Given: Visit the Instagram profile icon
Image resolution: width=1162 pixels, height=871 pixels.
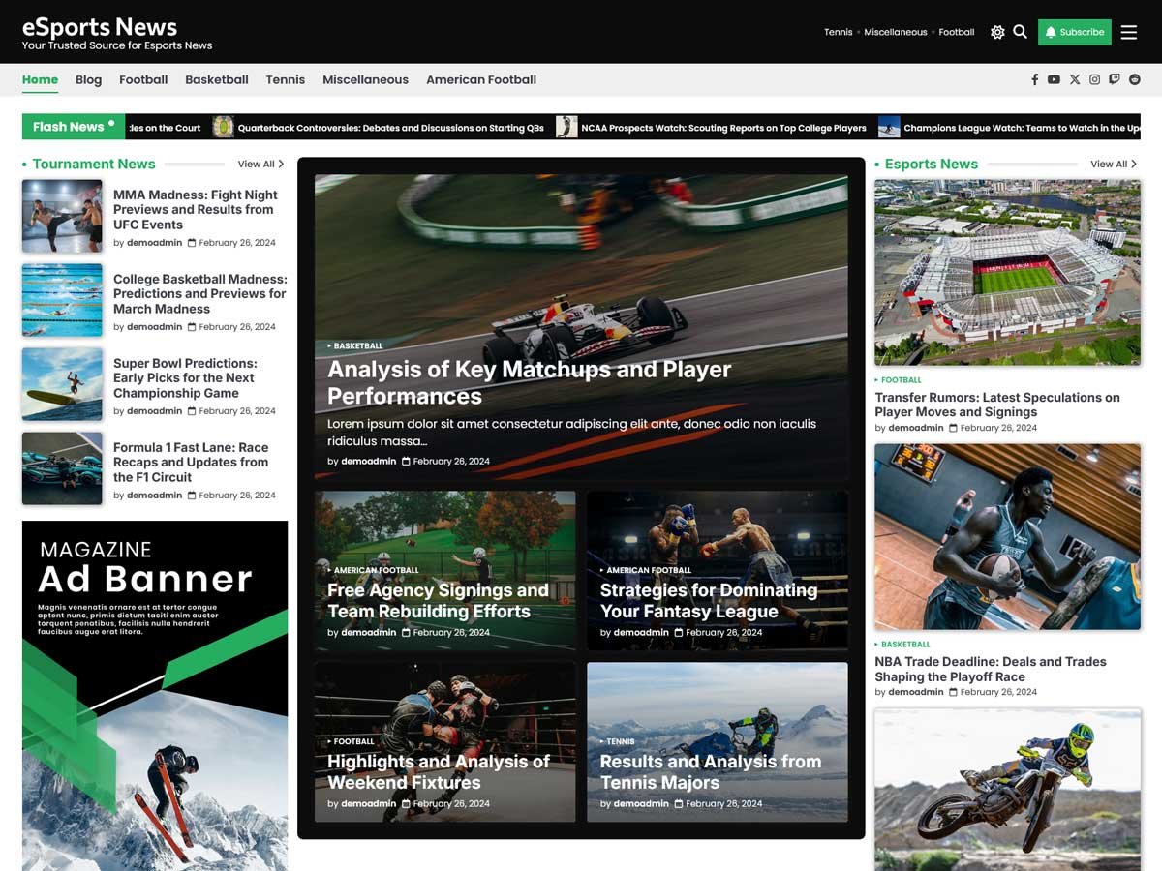Looking at the screenshot, I should coord(1094,79).
